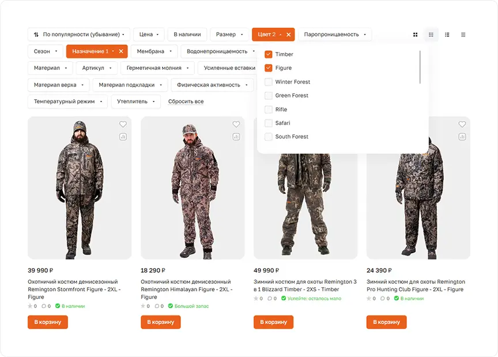The image size is (498, 357).
Task: Switch to large grid view
Action: click(x=415, y=35)
